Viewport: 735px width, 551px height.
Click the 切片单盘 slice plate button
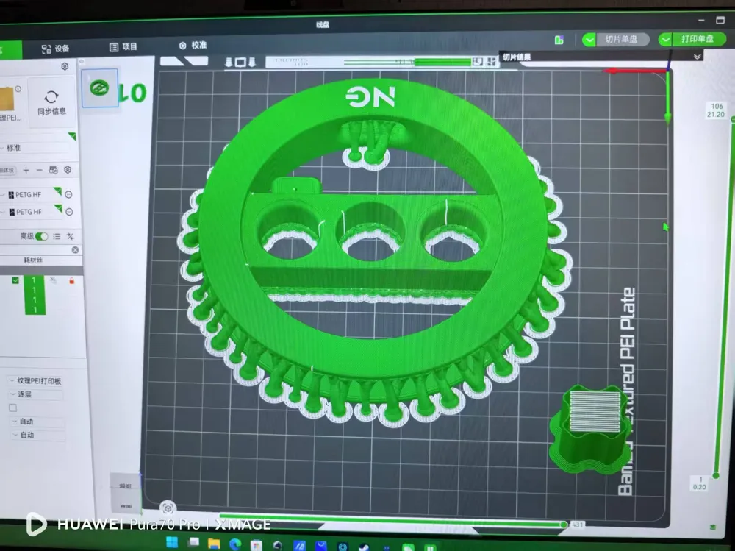point(622,39)
